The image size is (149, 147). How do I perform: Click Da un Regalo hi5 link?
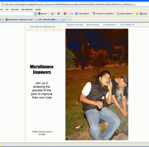pyautogui.click(x=127, y=25)
